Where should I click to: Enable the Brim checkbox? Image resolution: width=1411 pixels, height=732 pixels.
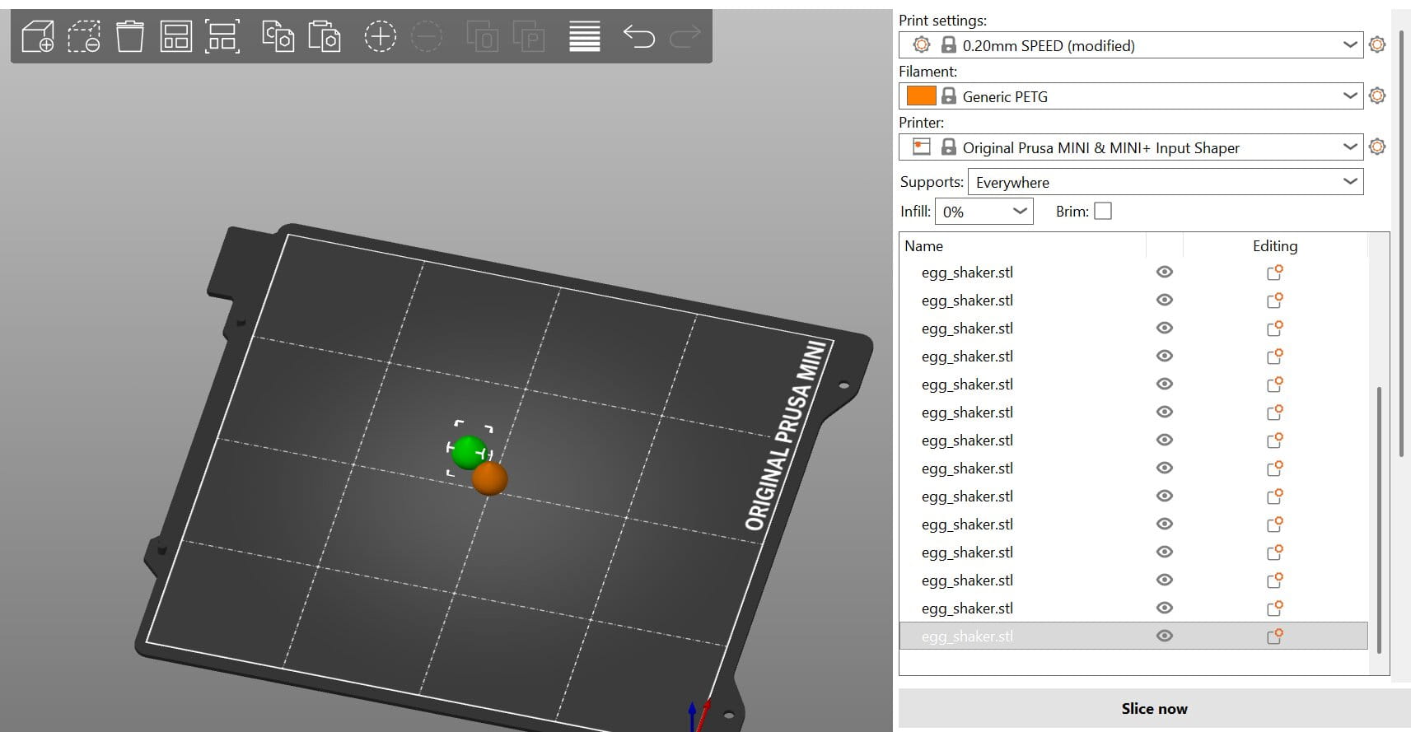[1103, 212]
